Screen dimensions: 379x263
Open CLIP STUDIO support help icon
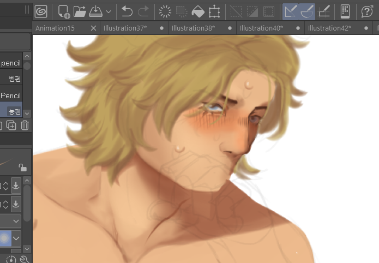pyautogui.click(x=367, y=11)
